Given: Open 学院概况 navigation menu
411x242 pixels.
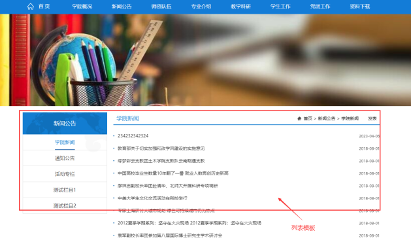Looking at the screenshot, I should coord(82,7).
